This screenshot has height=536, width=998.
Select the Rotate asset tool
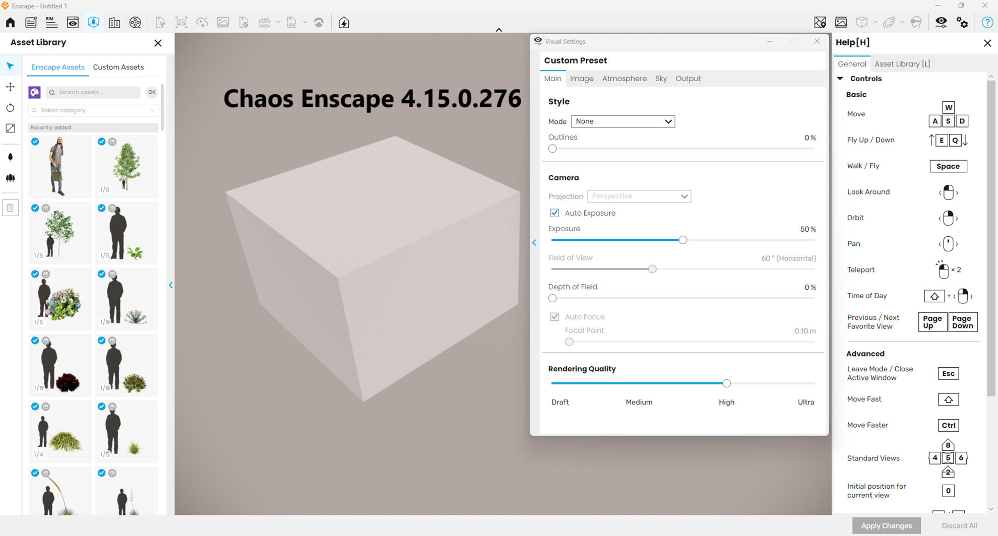[x=10, y=107]
